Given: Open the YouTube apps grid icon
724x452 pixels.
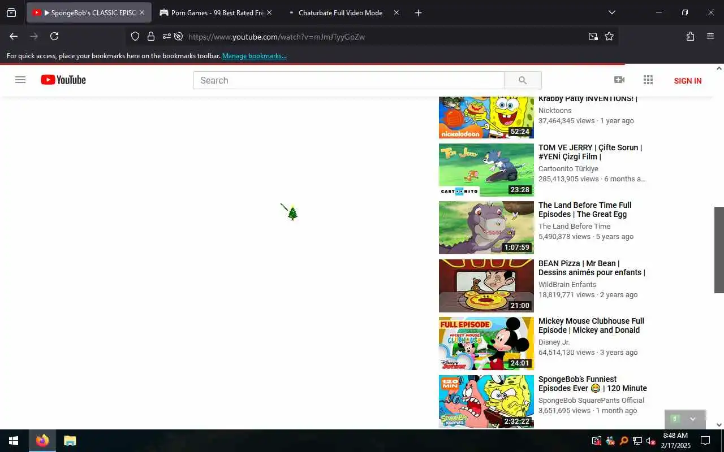Looking at the screenshot, I should [x=648, y=80].
